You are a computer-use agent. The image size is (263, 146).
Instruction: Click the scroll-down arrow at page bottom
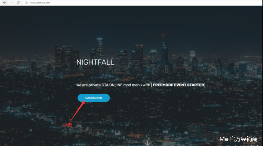(148, 143)
